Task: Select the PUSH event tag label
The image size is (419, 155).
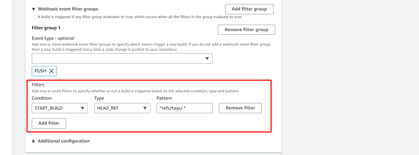Action: (x=40, y=71)
